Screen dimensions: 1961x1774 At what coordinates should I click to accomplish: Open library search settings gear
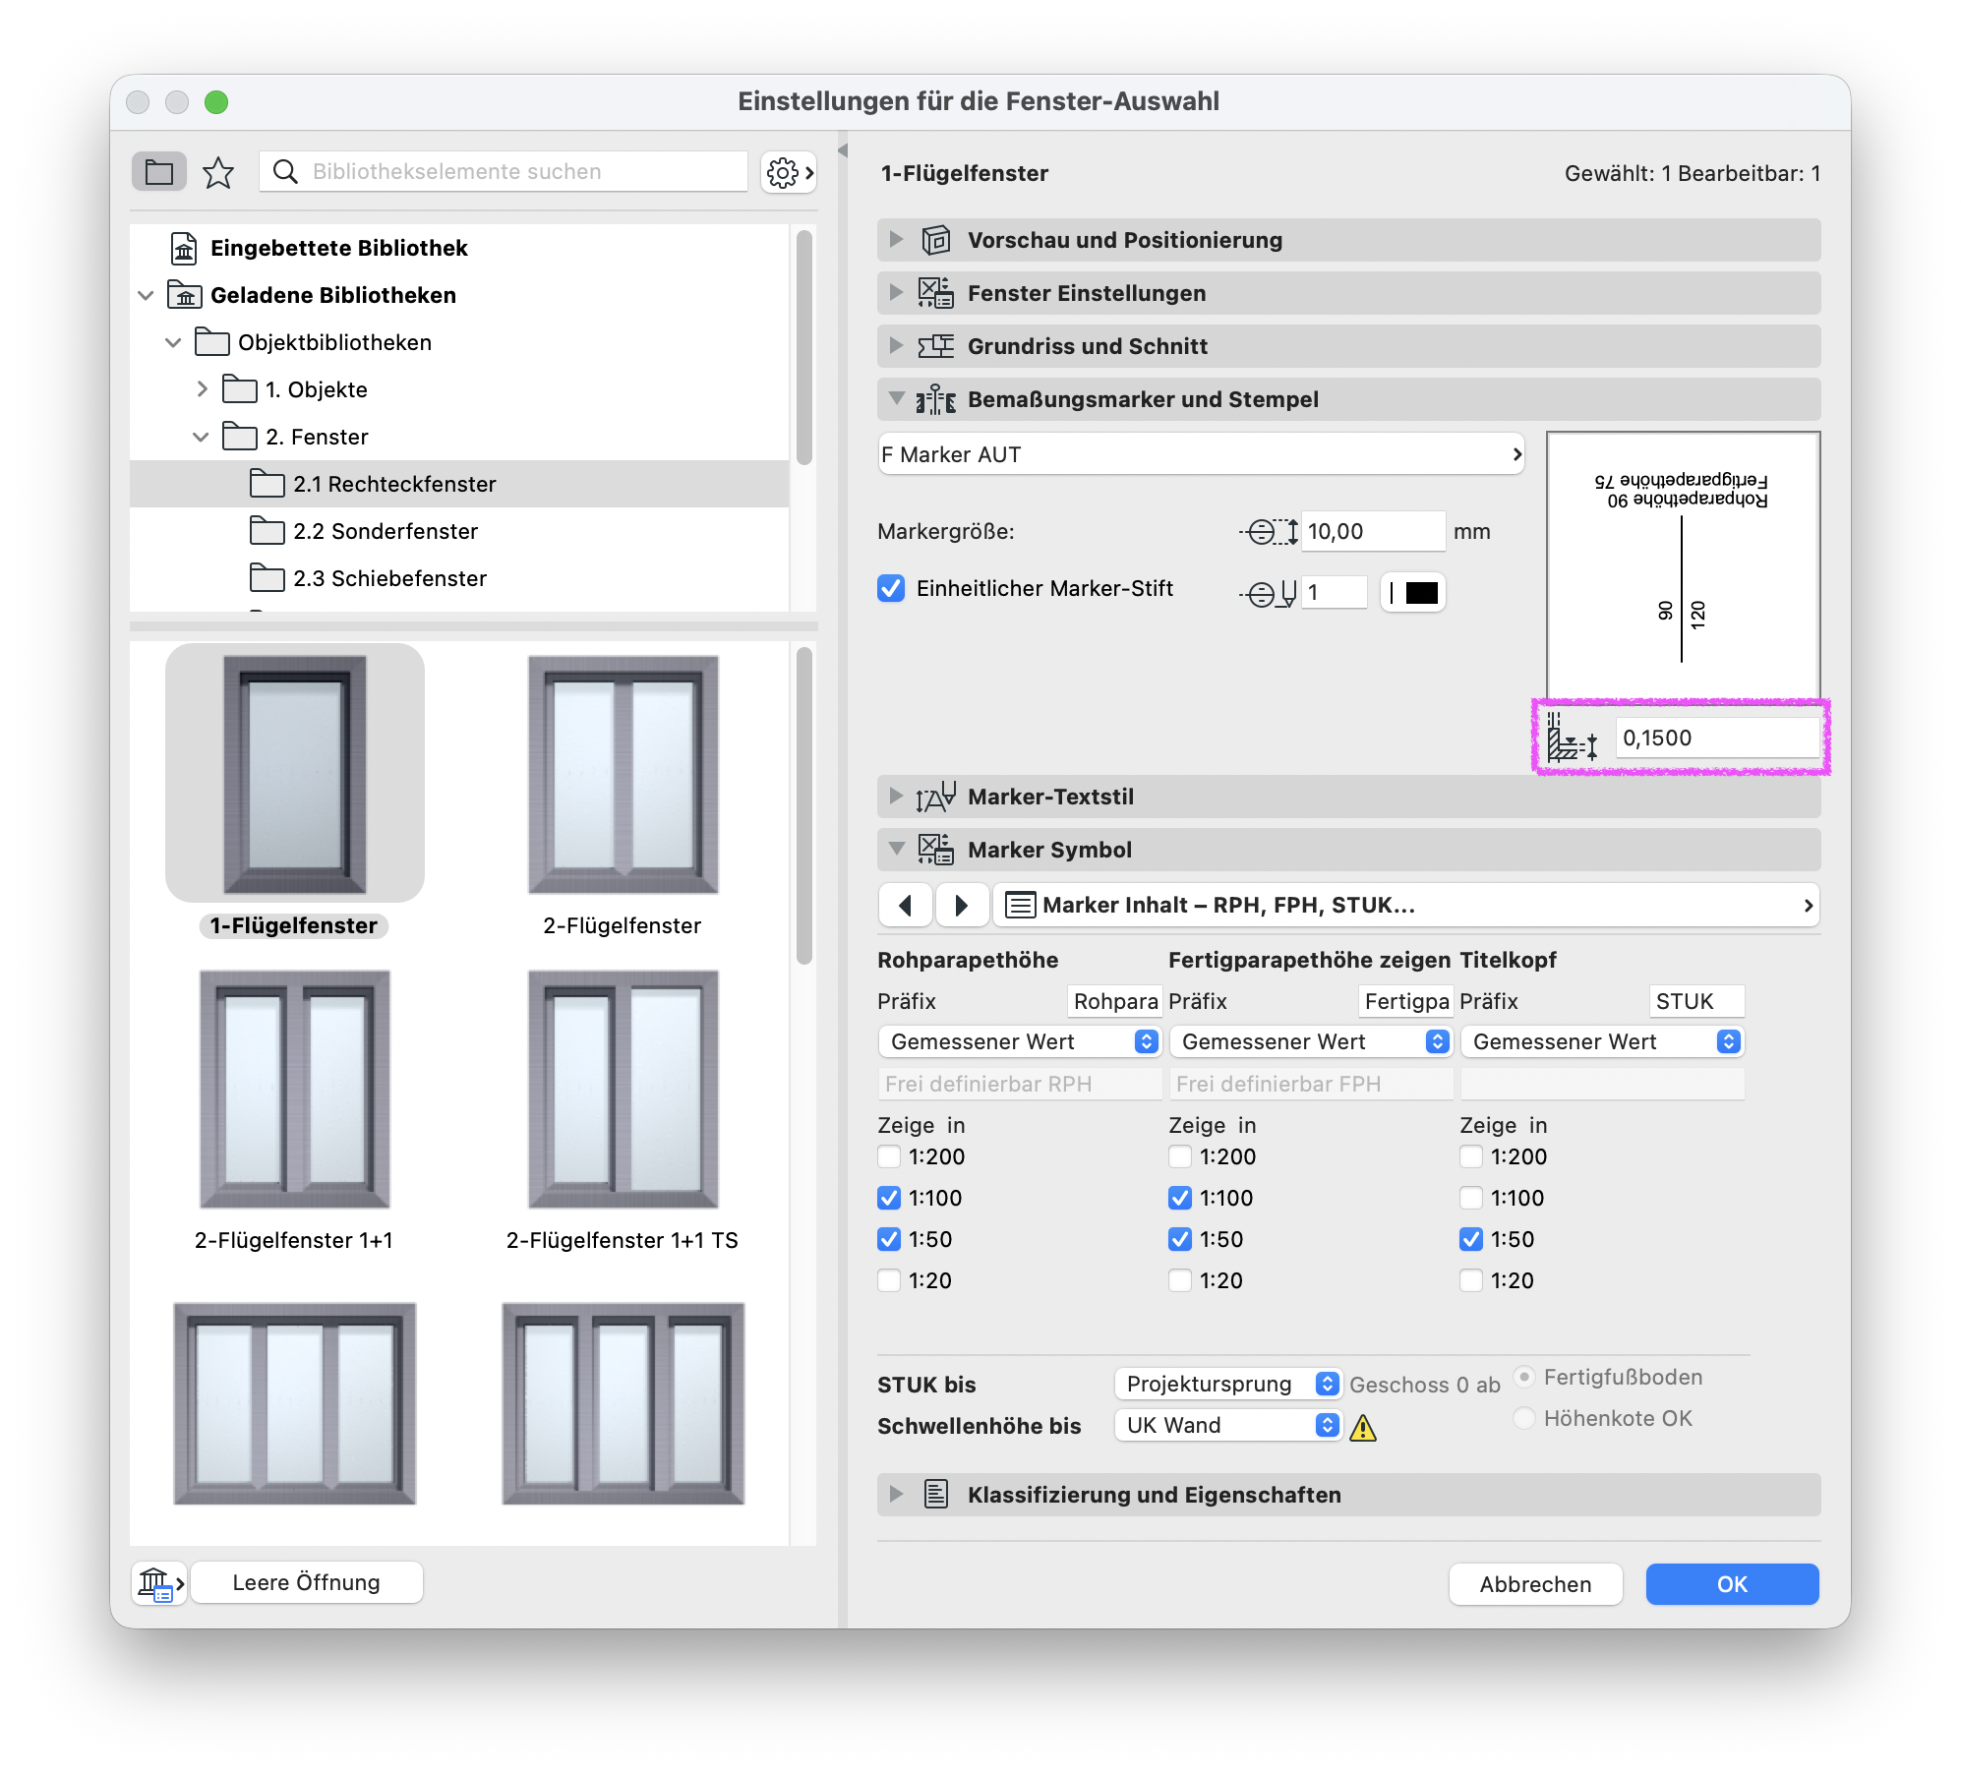tap(789, 172)
